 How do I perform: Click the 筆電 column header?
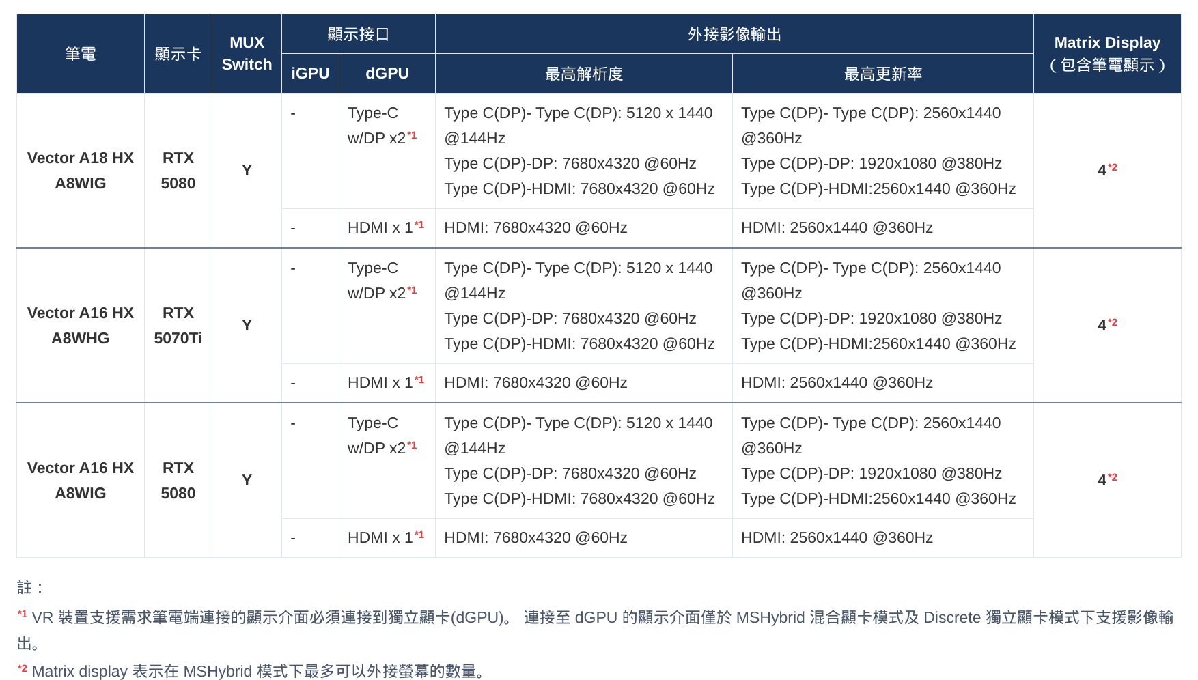(x=81, y=54)
